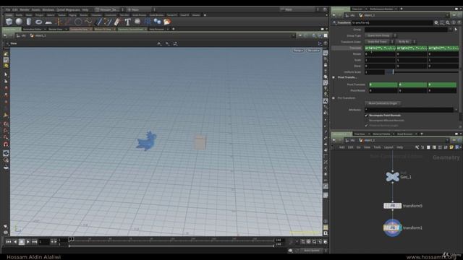Open the rotate order dropdown
The image size is (463, 260).
click(405, 42)
